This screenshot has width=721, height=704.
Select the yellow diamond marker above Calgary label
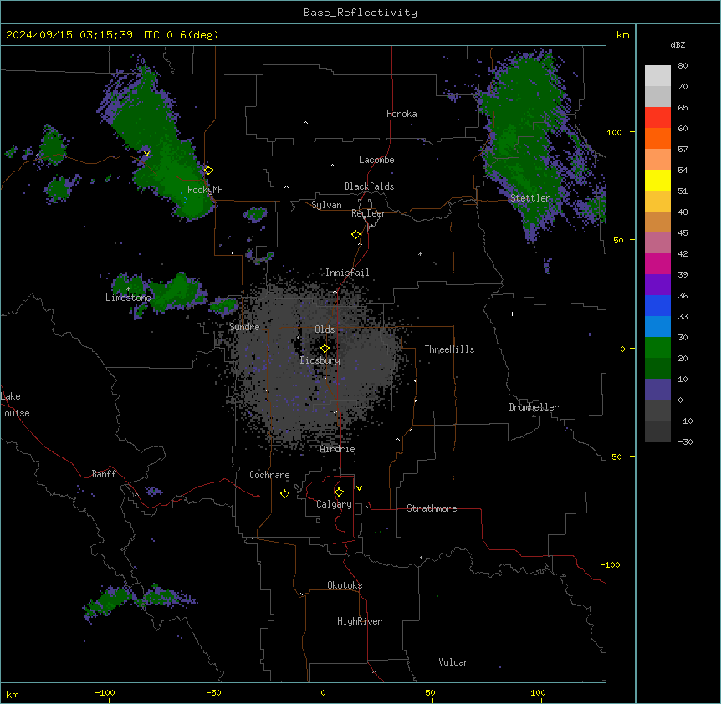point(339,492)
